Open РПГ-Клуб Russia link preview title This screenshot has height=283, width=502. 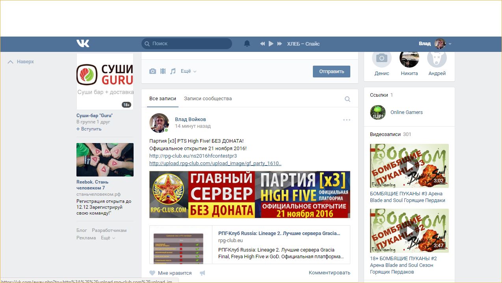[x=279, y=233]
